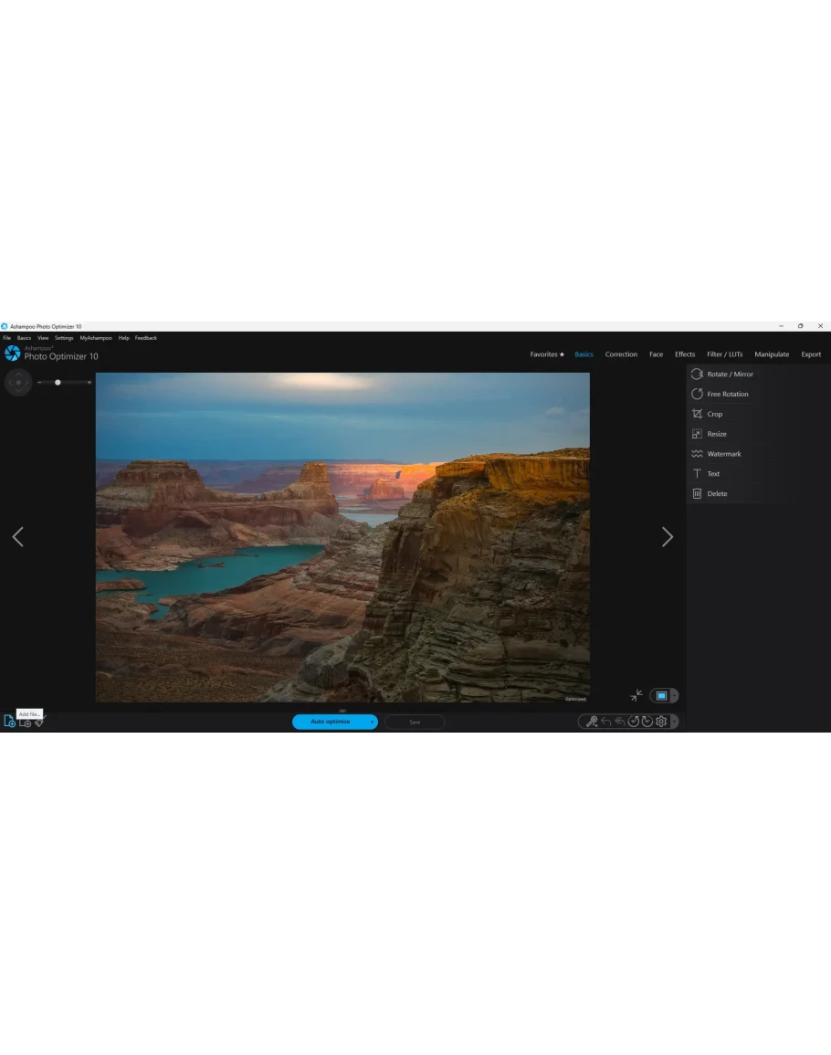Viewport: 831px width, 1055px height.
Task: Rotate the image right (clockwise icon)
Action: [647, 722]
